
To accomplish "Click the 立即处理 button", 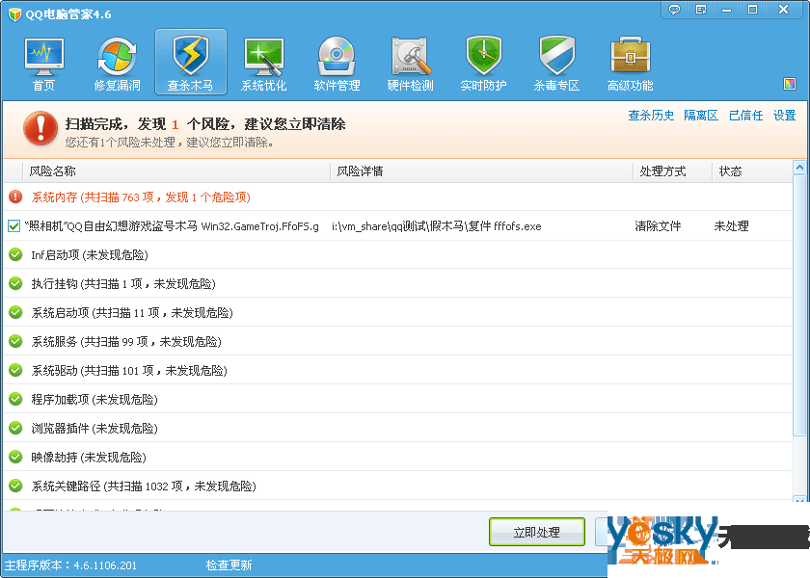I will point(536,532).
